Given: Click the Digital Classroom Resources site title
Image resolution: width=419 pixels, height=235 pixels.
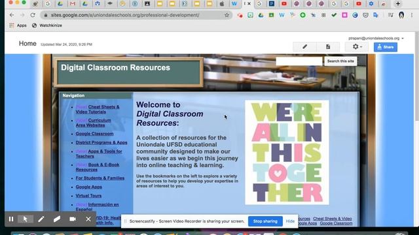Looking at the screenshot, I should click(x=115, y=68).
